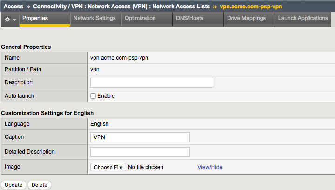Go to the DNS/Hosts tab
Screen dimensions: 335x190
(190, 18)
